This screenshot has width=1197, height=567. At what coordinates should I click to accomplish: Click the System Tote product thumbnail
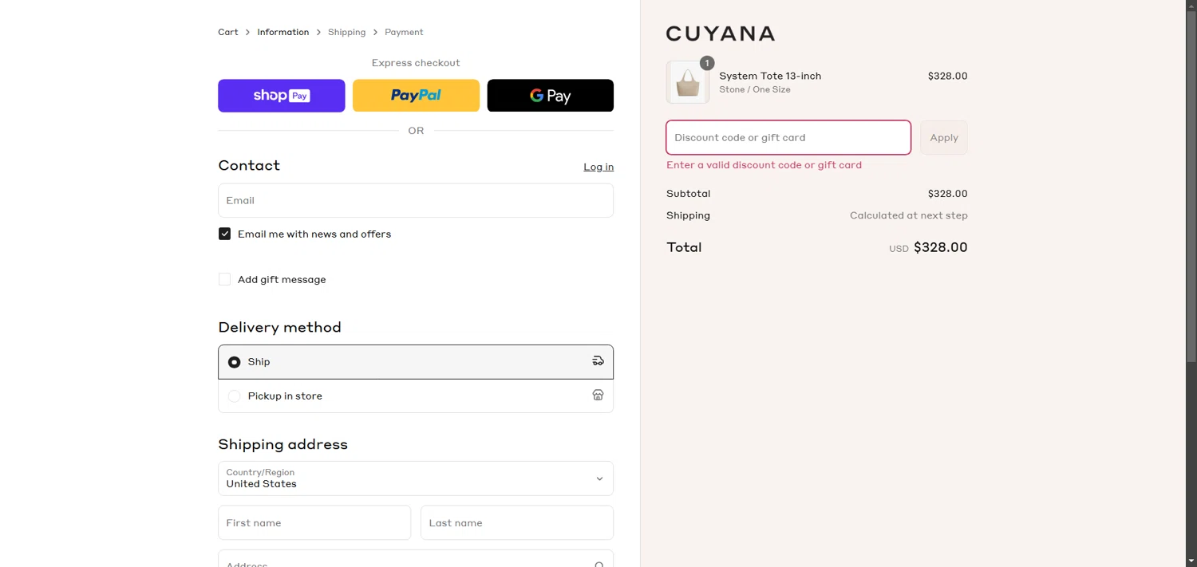pos(688,82)
